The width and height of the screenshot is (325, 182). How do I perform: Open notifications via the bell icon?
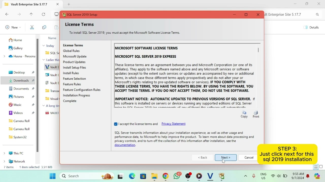pos(308,176)
